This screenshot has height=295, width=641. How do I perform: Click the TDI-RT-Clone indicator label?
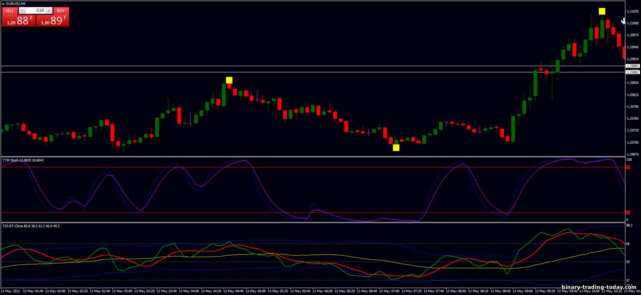[31, 225]
